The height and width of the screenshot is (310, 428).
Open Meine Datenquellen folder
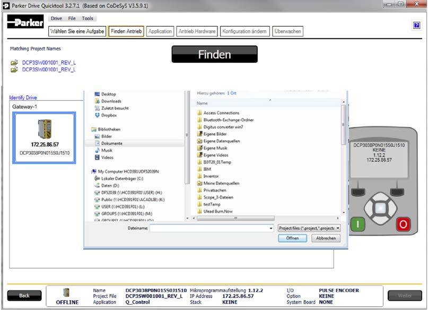[218, 183]
